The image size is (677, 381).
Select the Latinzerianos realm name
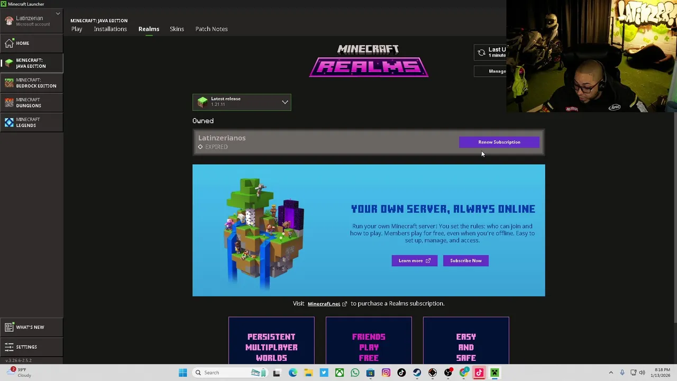(x=222, y=138)
